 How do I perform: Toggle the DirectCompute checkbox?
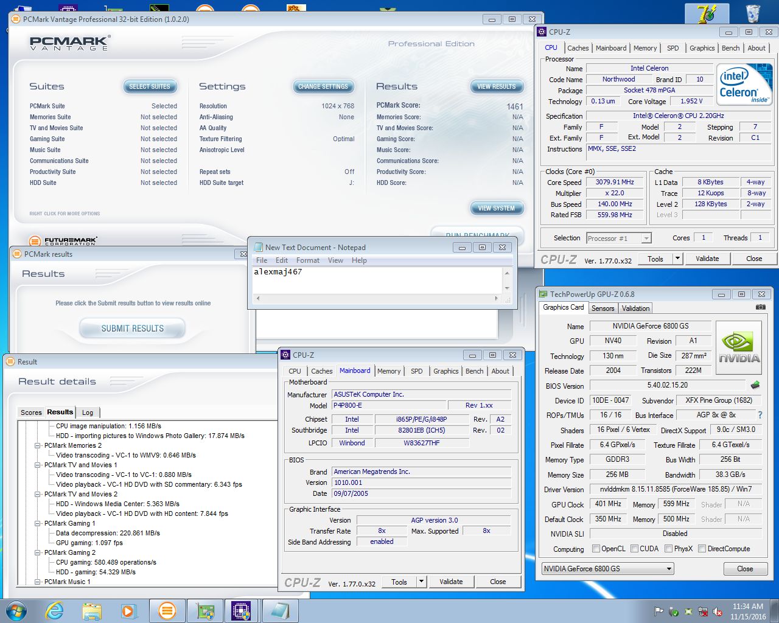pyautogui.click(x=702, y=548)
